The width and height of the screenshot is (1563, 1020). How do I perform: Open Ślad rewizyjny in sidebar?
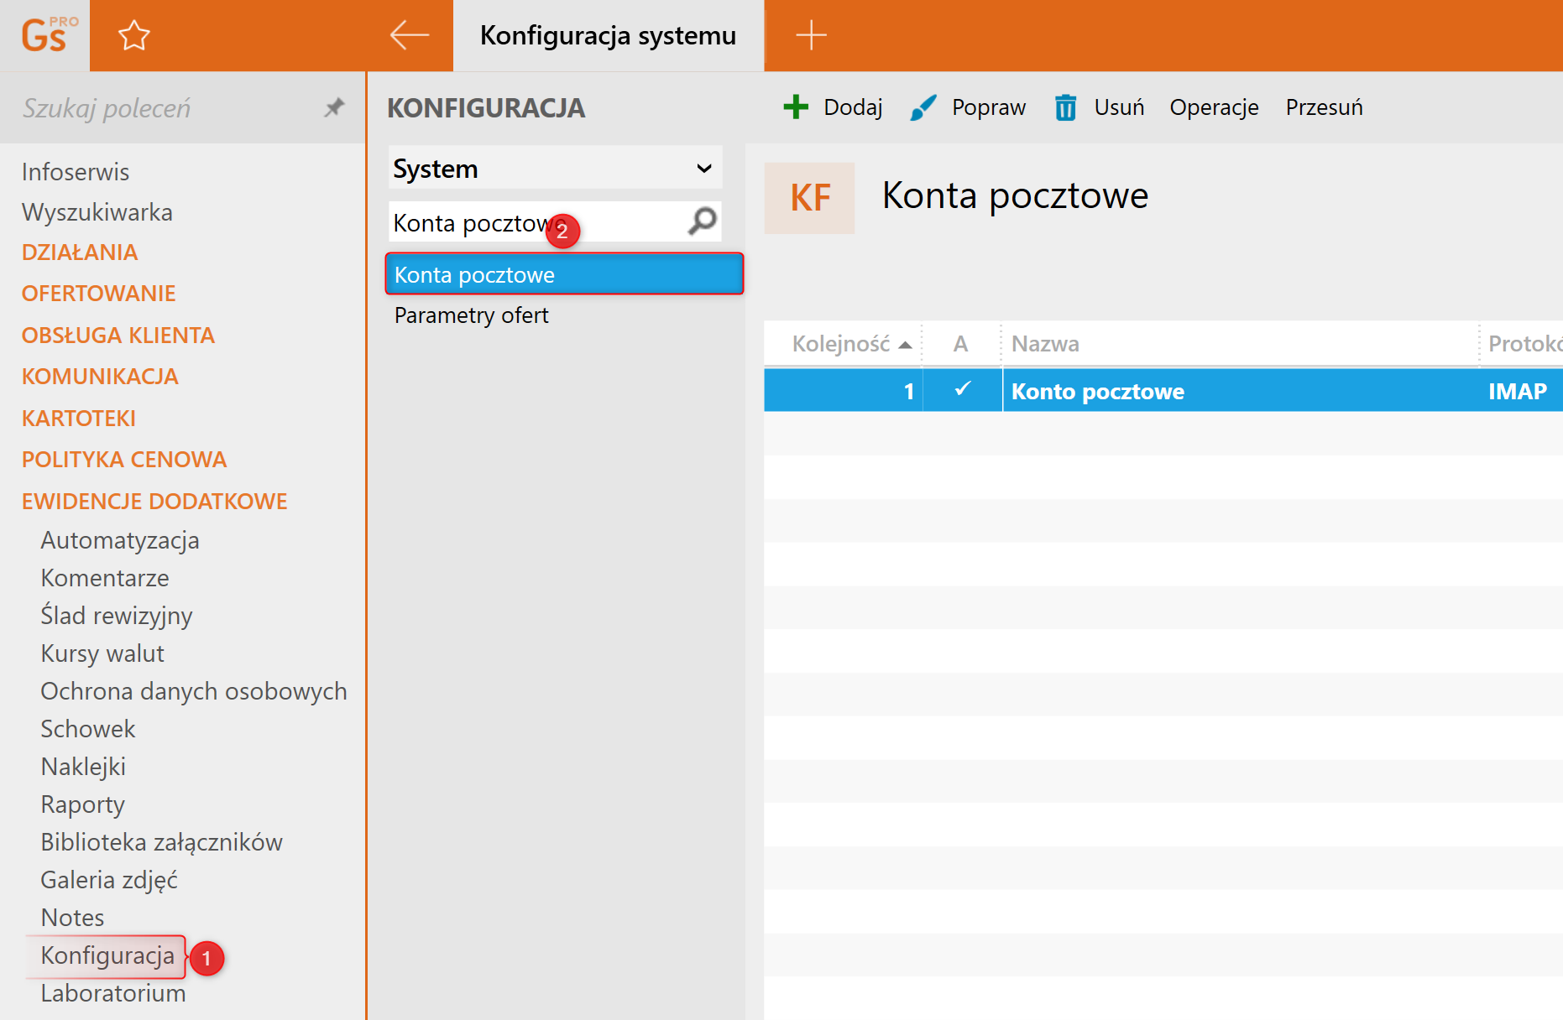[x=117, y=616]
